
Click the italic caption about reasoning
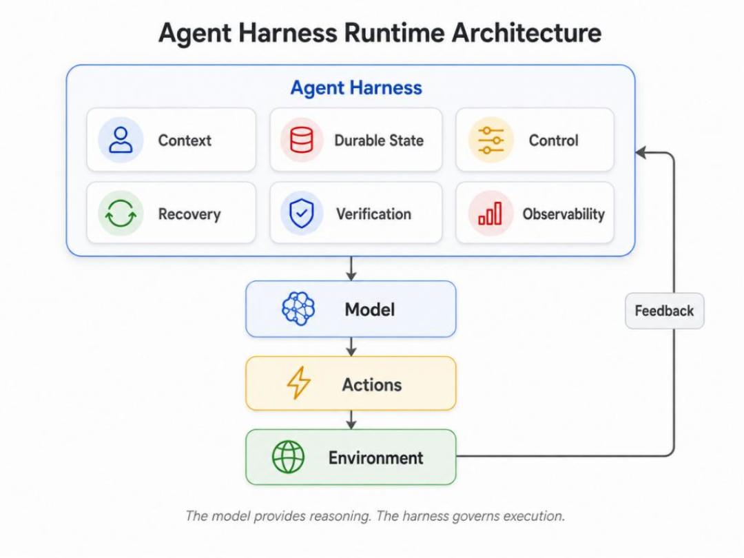375,516
